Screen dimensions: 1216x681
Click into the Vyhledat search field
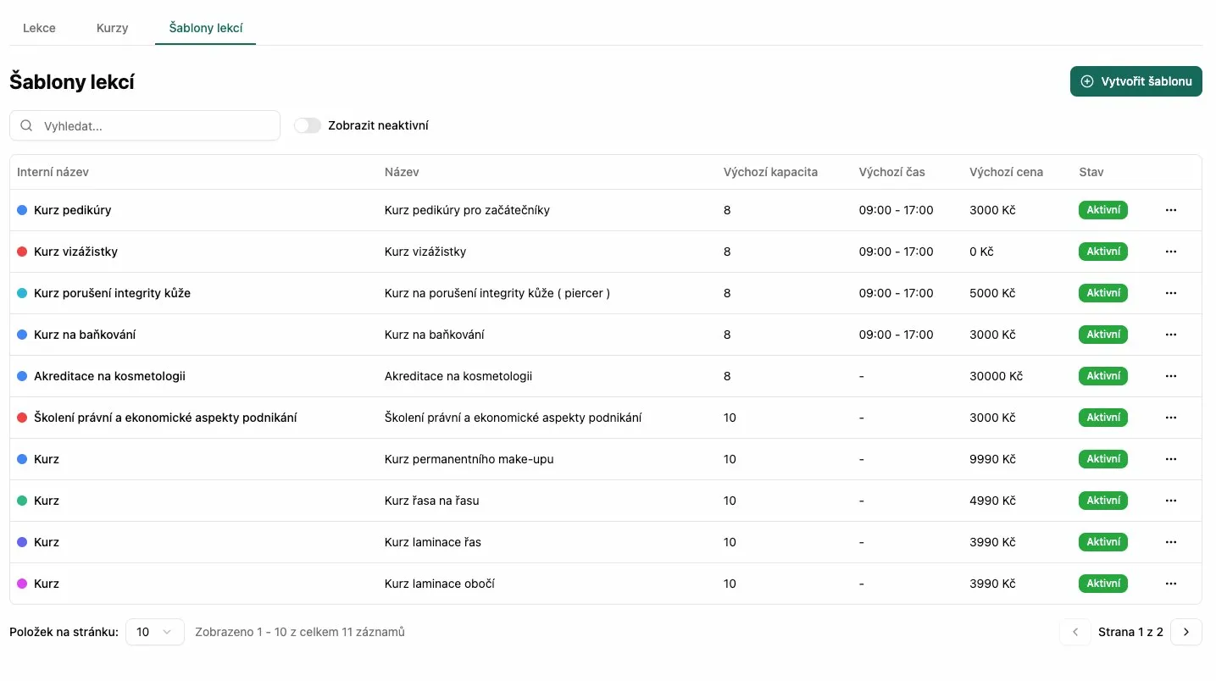[x=153, y=125]
